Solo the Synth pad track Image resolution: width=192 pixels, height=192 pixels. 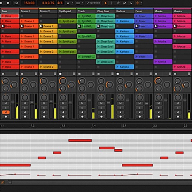coord(63,108)
